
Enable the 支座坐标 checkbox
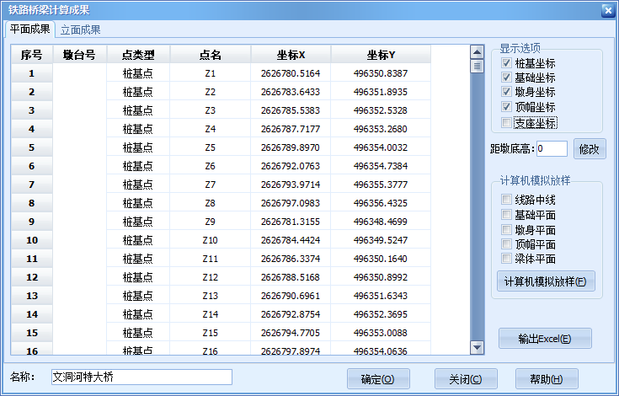pyautogui.click(x=506, y=123)
